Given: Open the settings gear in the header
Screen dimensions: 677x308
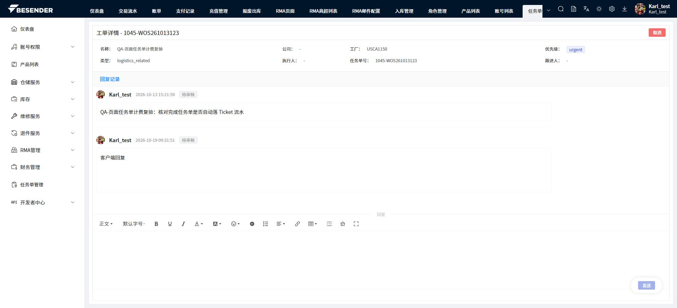Looking at the screenshot, I should [x=612, y=9].
